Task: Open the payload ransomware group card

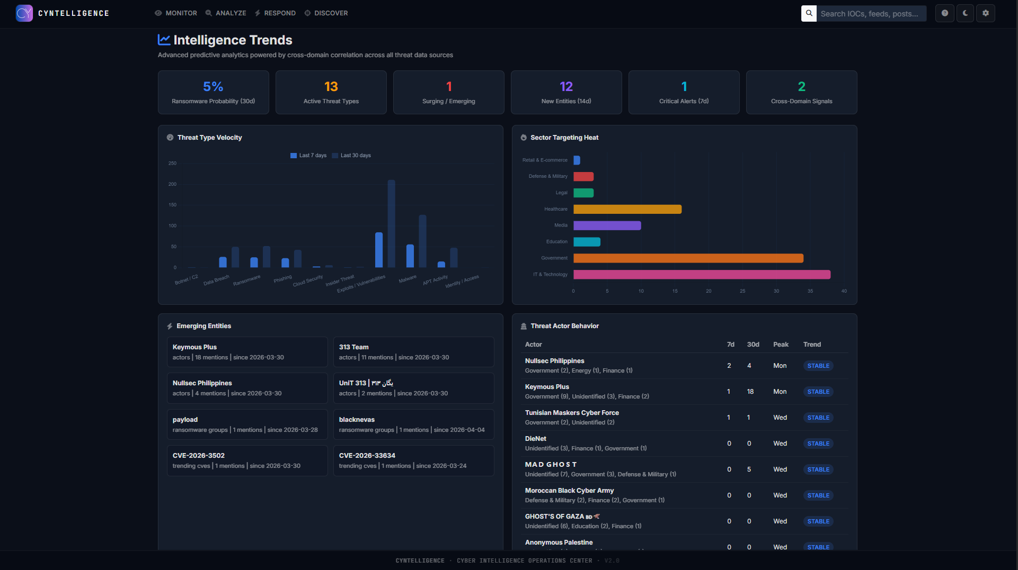Action: pyautogui.click(x=247, y=424)
